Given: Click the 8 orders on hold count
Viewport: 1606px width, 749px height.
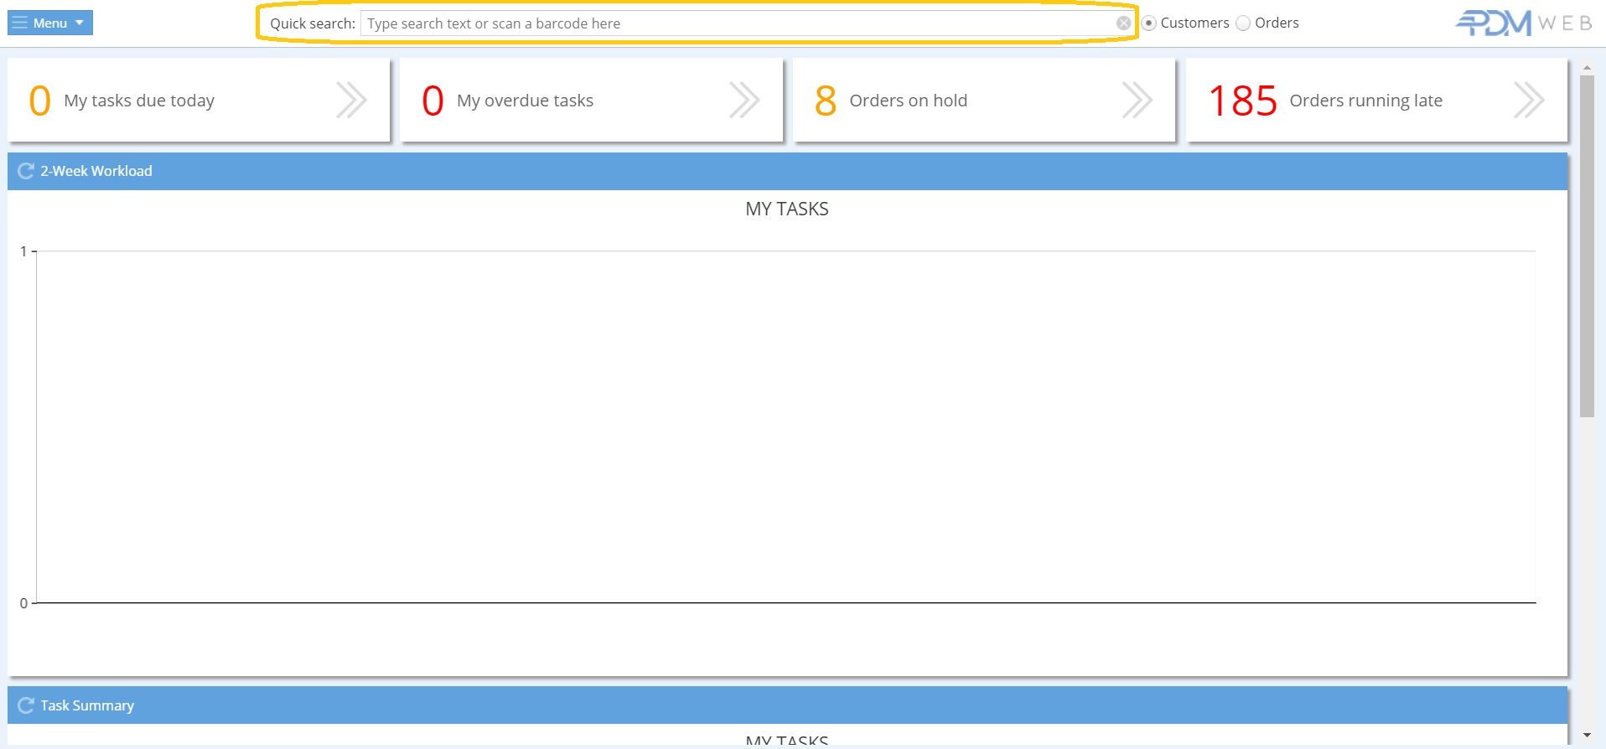Looking at the screenshot, I should 826,101.
